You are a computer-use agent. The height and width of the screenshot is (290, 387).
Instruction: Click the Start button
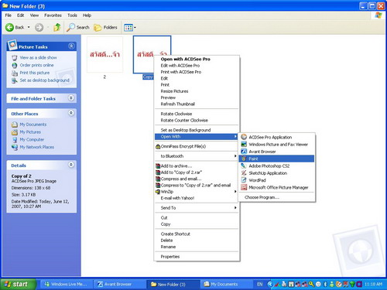(18, 284)
